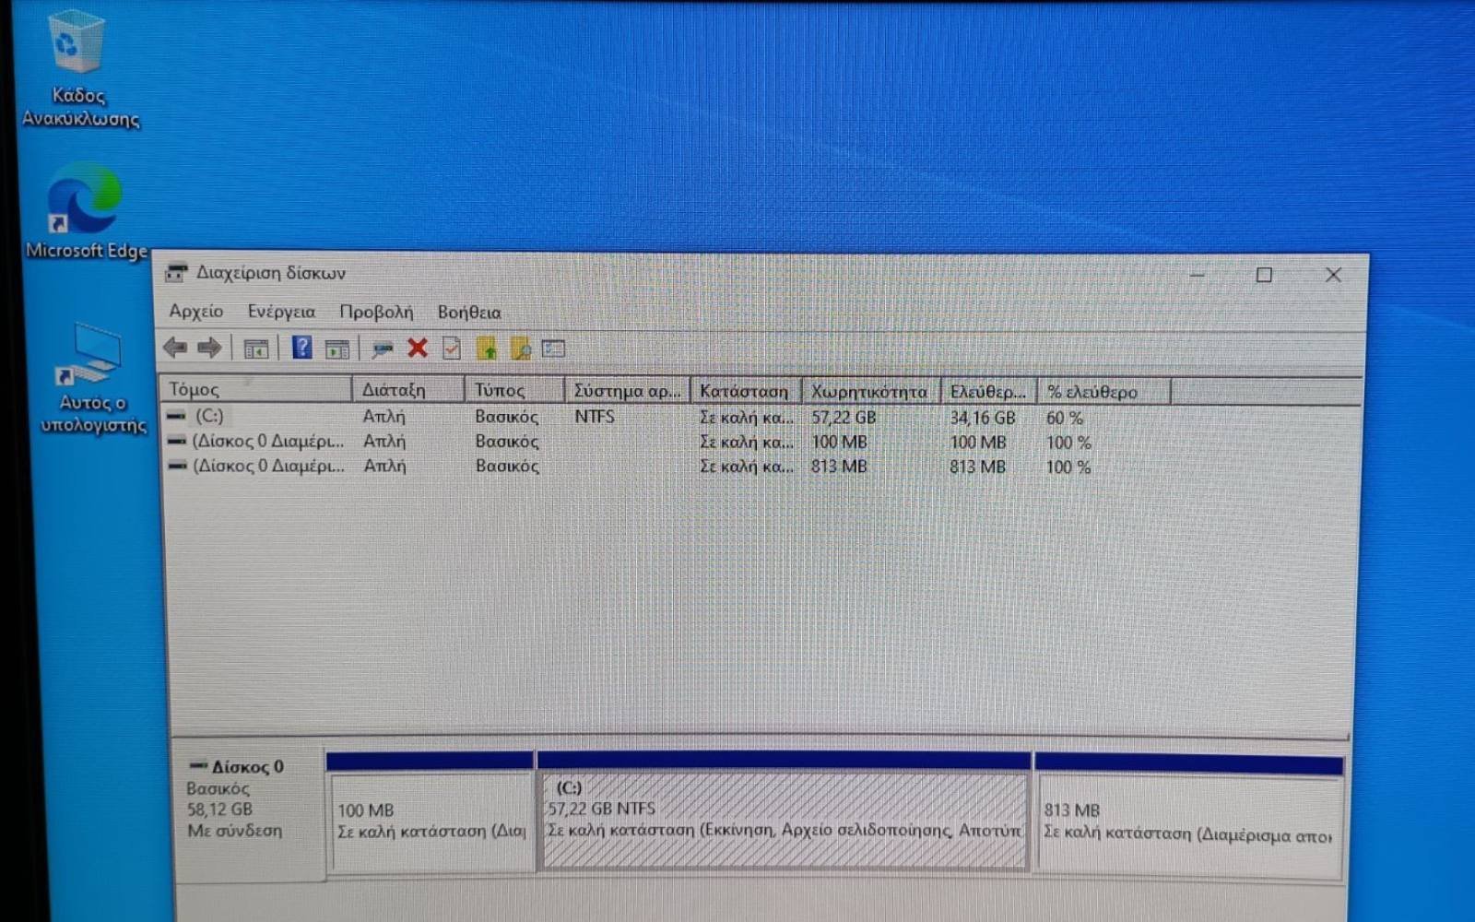Sort by the Σύστημα αρ... column header
Viewport: 1475px width, 922px height.
(627, 391)
